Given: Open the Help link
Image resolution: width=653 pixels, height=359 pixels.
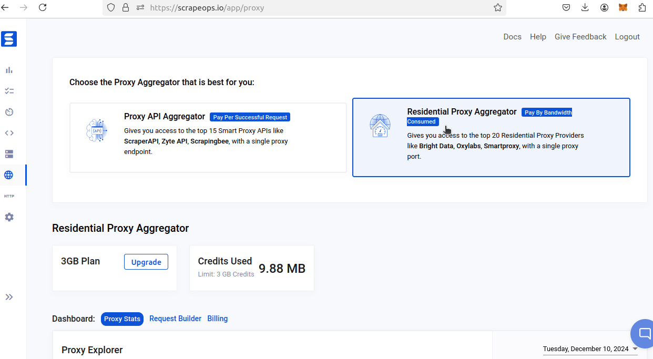Looking at the screenshot, I should 538,37.
